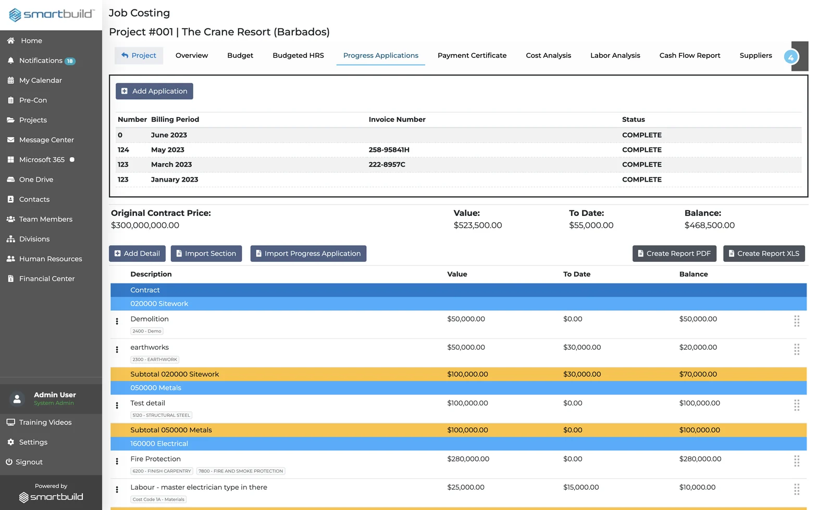Open Team Members people icon
This screenshot has width=817, height=510.
tap(10, 219)
